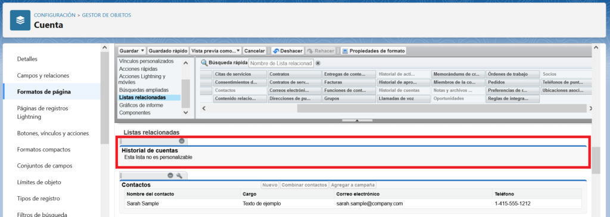Open the Vista previa como dropdown

(x=216, y=51)
